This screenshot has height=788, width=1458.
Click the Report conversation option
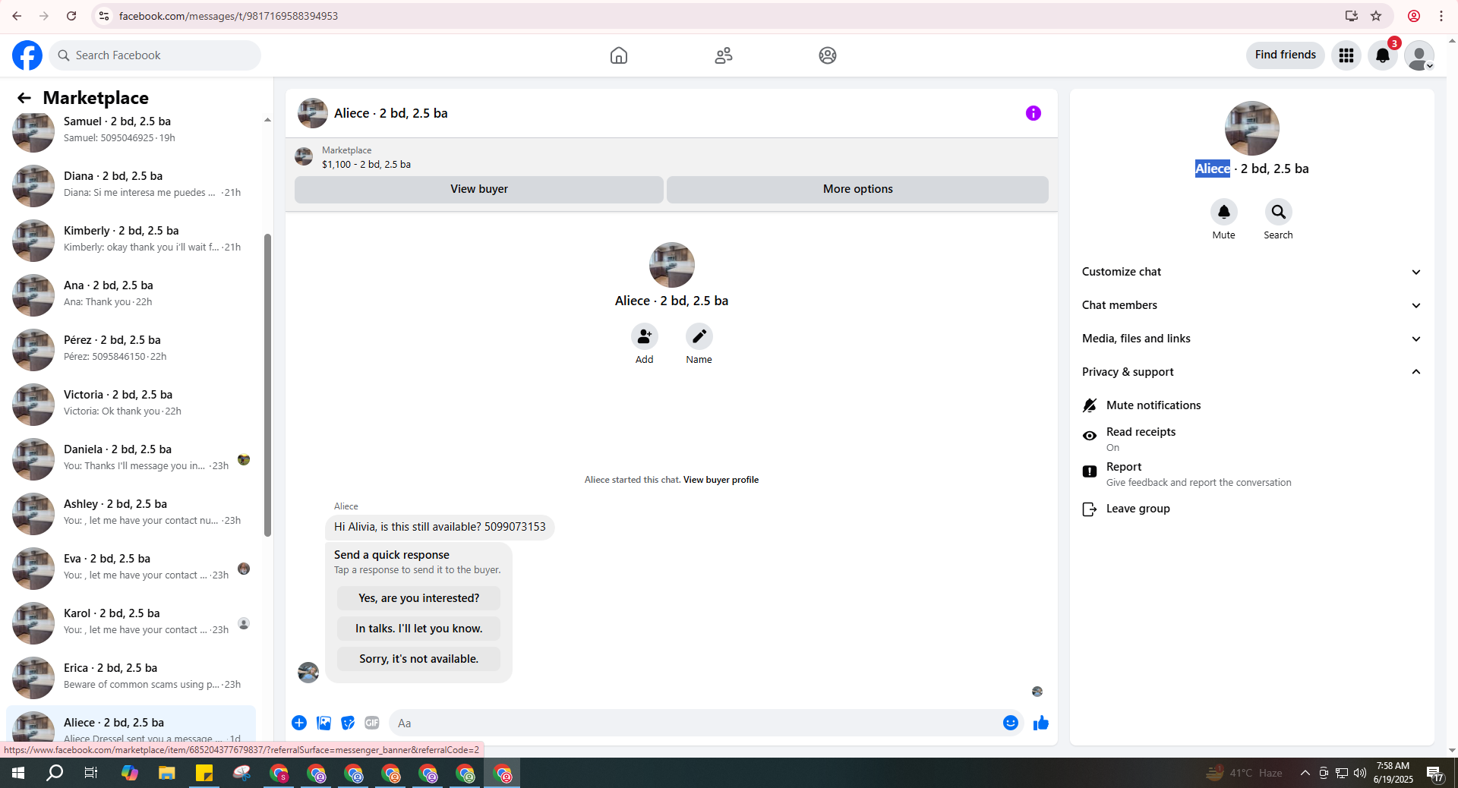[x=1251, y=474]
